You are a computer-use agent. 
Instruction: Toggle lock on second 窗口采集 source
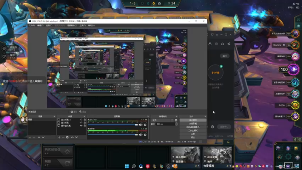(x=85, y=122)
